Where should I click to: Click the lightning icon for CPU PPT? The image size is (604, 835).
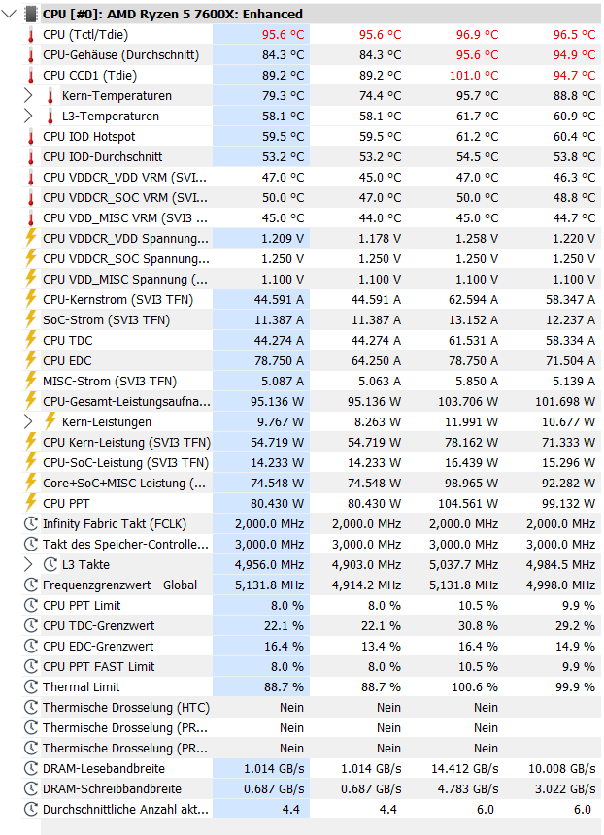pos(31,503)
